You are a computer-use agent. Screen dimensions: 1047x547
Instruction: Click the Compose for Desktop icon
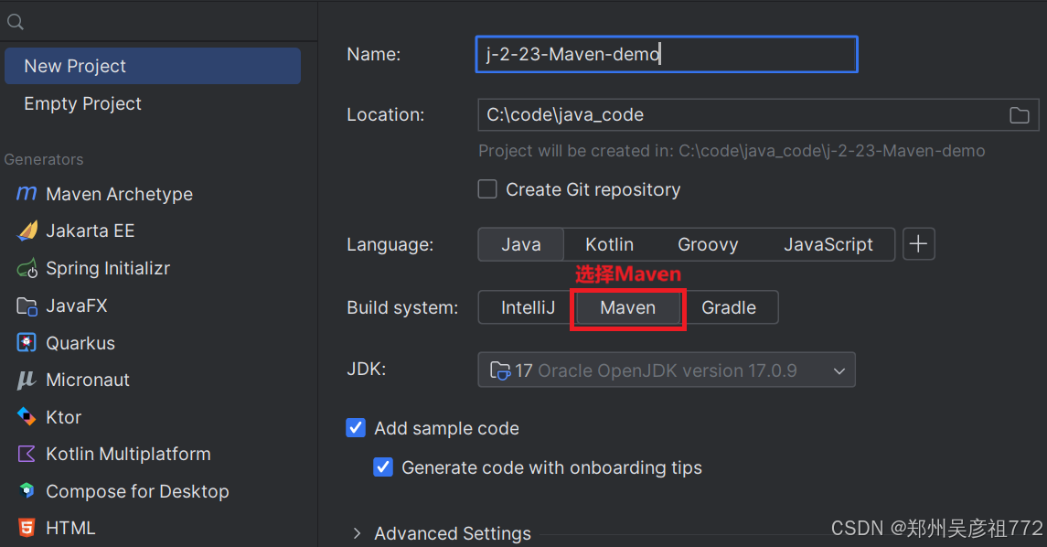pos(26,491)
